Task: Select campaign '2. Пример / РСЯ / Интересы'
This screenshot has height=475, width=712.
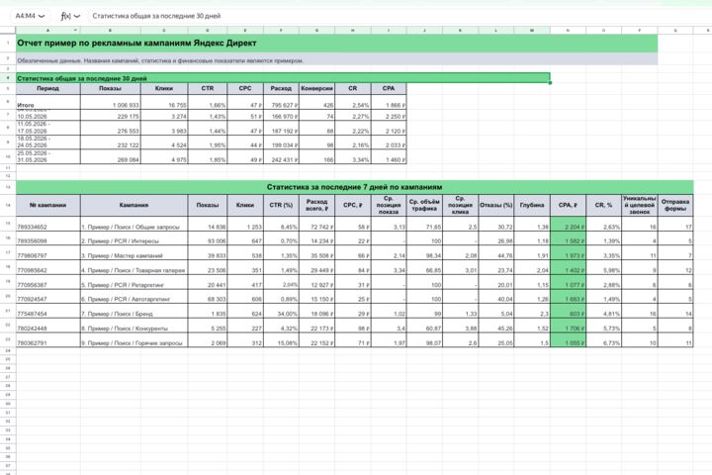Action: pyautogui.click(x=133, y=238)
